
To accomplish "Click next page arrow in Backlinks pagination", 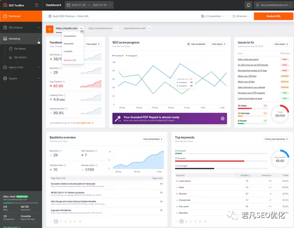I will (x=80, y=222).
